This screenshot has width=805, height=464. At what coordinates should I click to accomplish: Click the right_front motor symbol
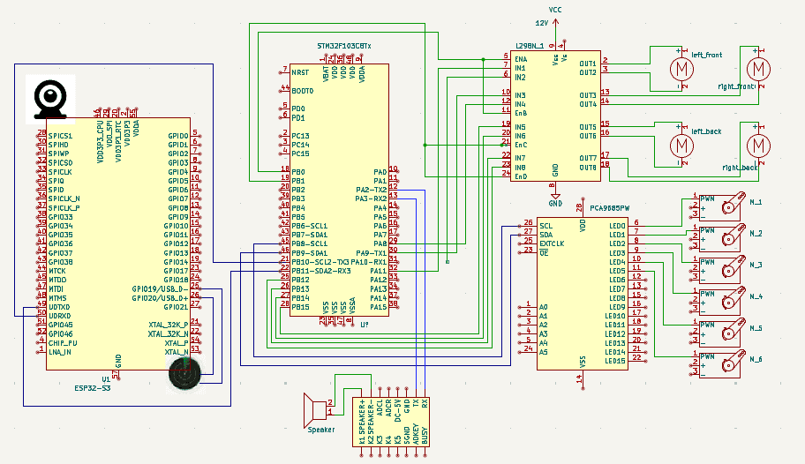coord(758,69)
